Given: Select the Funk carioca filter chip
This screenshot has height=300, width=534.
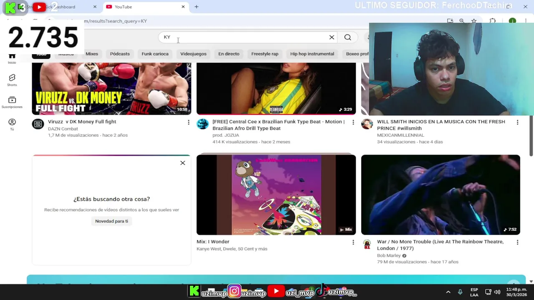Looking at the screenshot, I should click(155, 54).
